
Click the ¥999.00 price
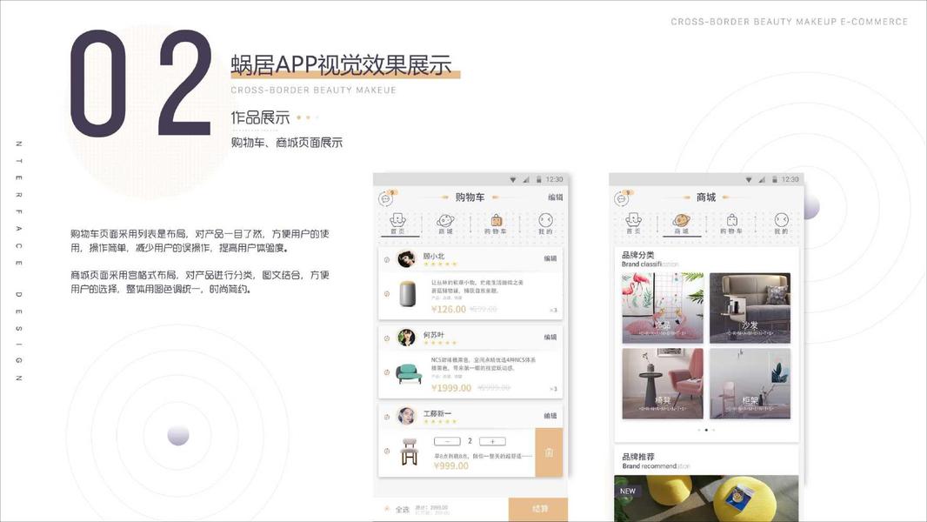(451, 465)
